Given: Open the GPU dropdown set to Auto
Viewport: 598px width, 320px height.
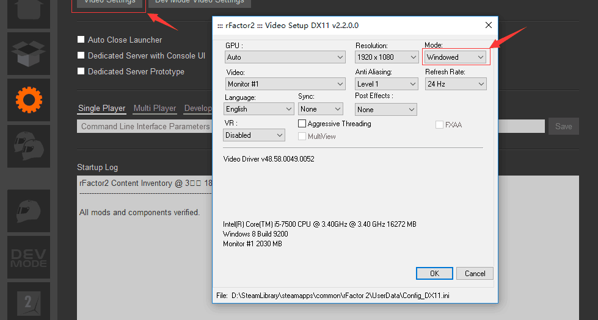Looking at the screenshot, I should coord(285,57).
